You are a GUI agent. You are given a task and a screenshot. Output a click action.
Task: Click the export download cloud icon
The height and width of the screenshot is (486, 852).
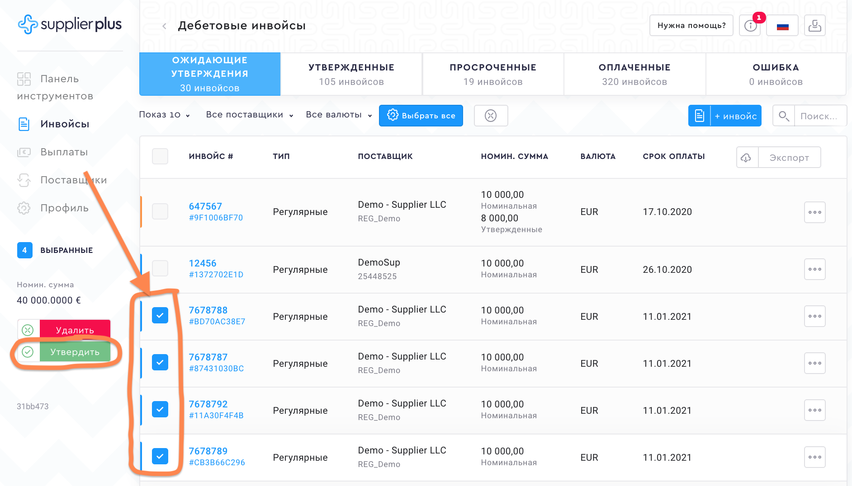tap(747, 158)
